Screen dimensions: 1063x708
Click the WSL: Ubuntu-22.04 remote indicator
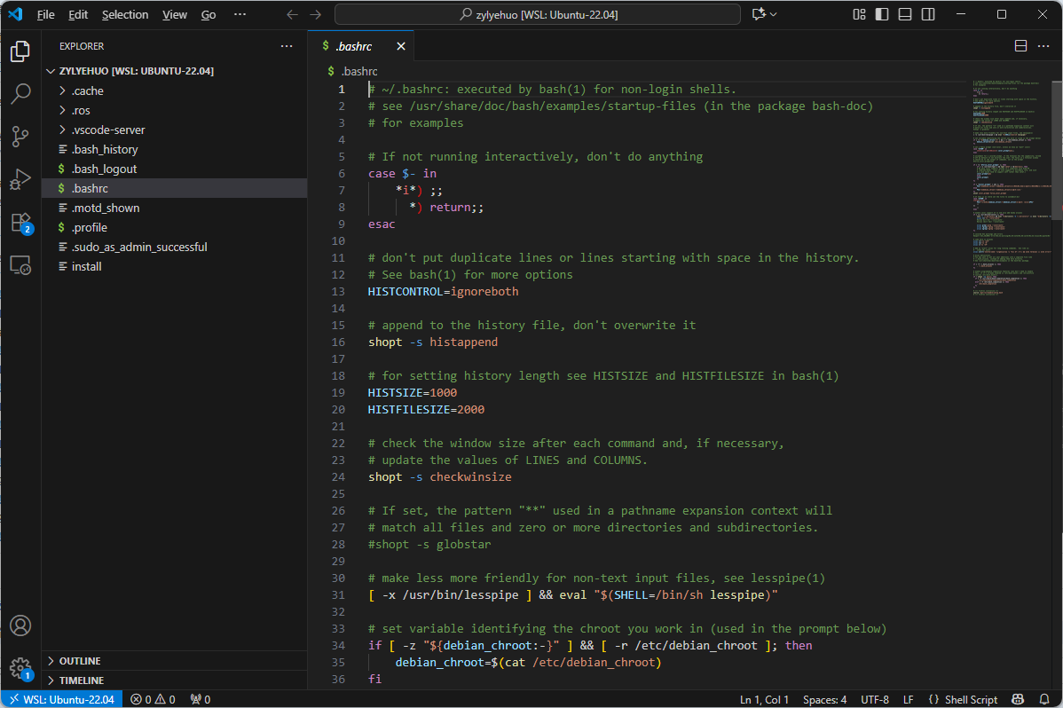tap(60, 699)
